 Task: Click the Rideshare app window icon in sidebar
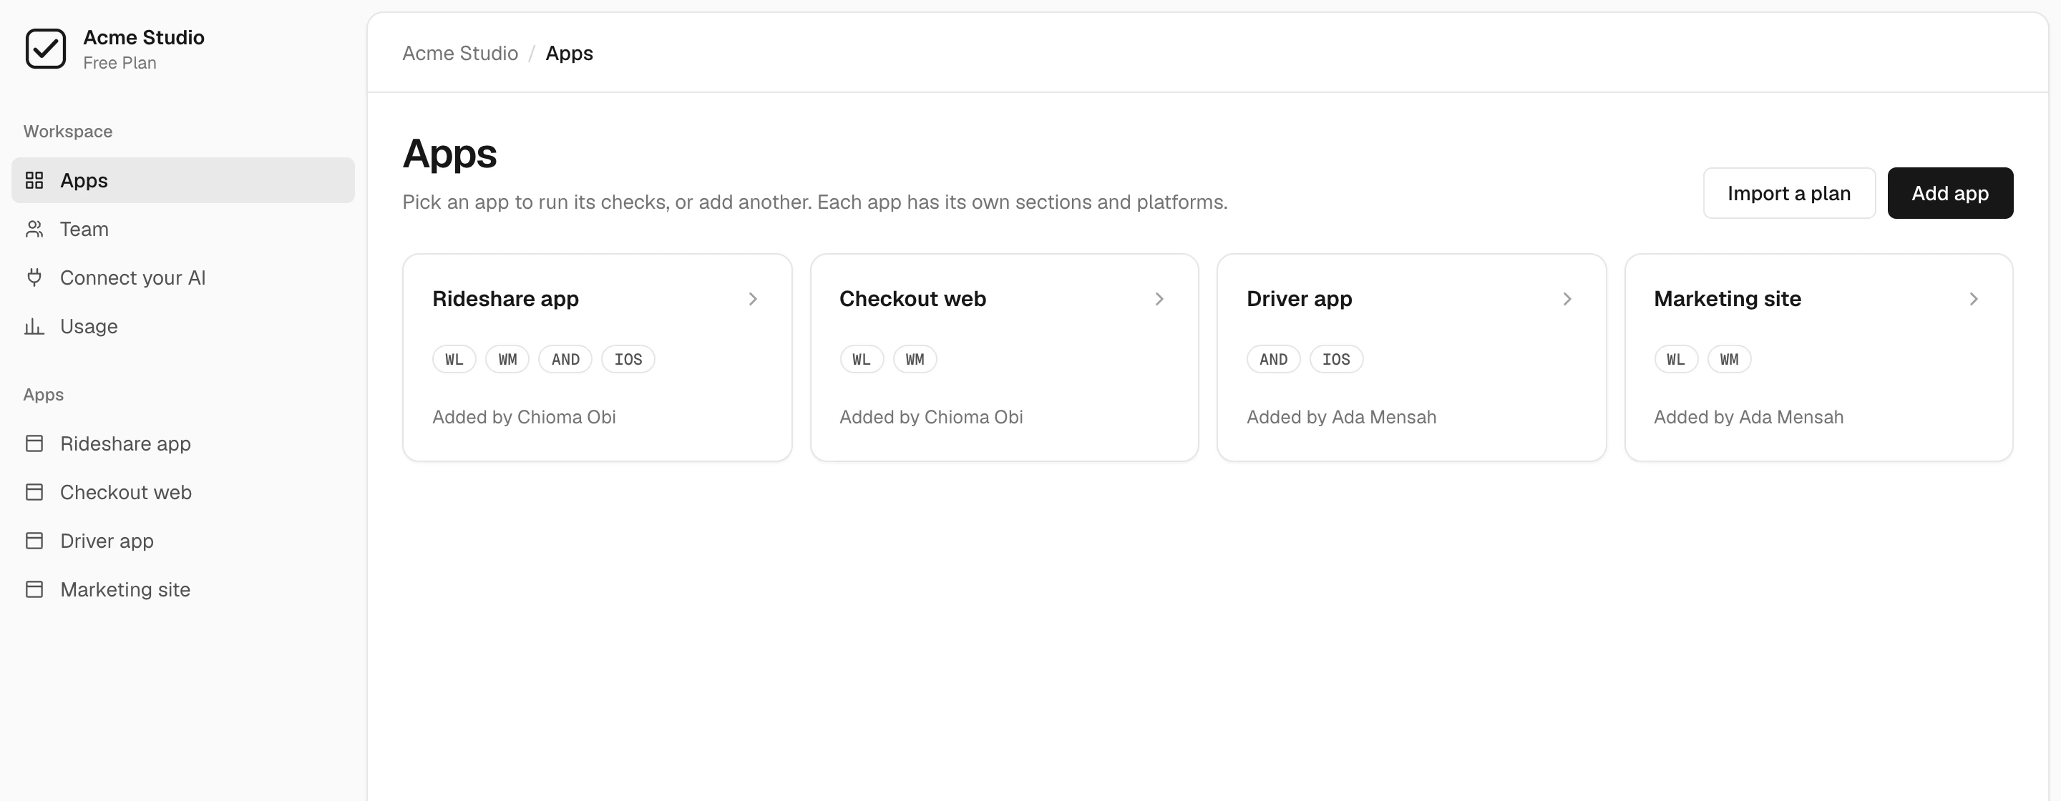pyautogui.click(x=34, y=443)
